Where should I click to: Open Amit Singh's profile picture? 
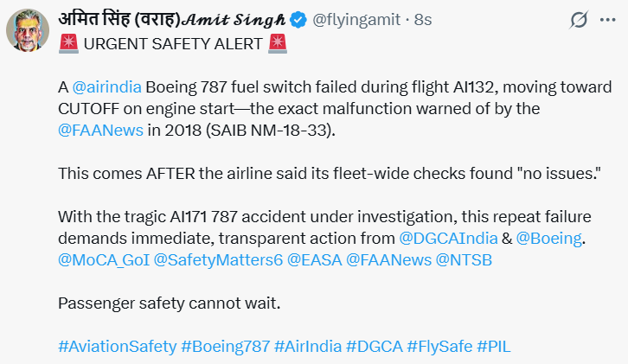click(27, 30)
